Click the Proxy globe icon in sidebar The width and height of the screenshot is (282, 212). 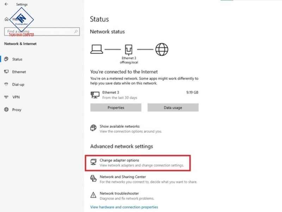click(x=6, y=110)
